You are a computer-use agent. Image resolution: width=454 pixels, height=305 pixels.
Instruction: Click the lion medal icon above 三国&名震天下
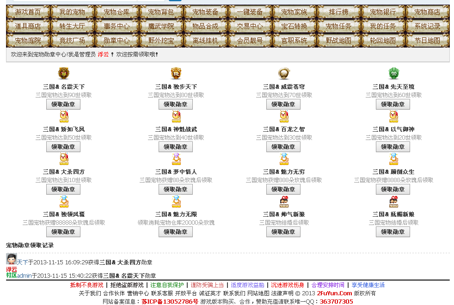click(x=63, y=73)
